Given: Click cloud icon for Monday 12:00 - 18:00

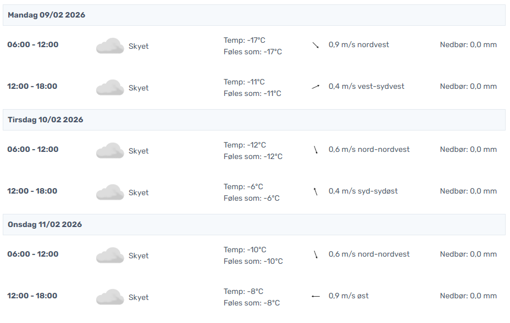Looking at the screenshot, I should coord(110,88).
